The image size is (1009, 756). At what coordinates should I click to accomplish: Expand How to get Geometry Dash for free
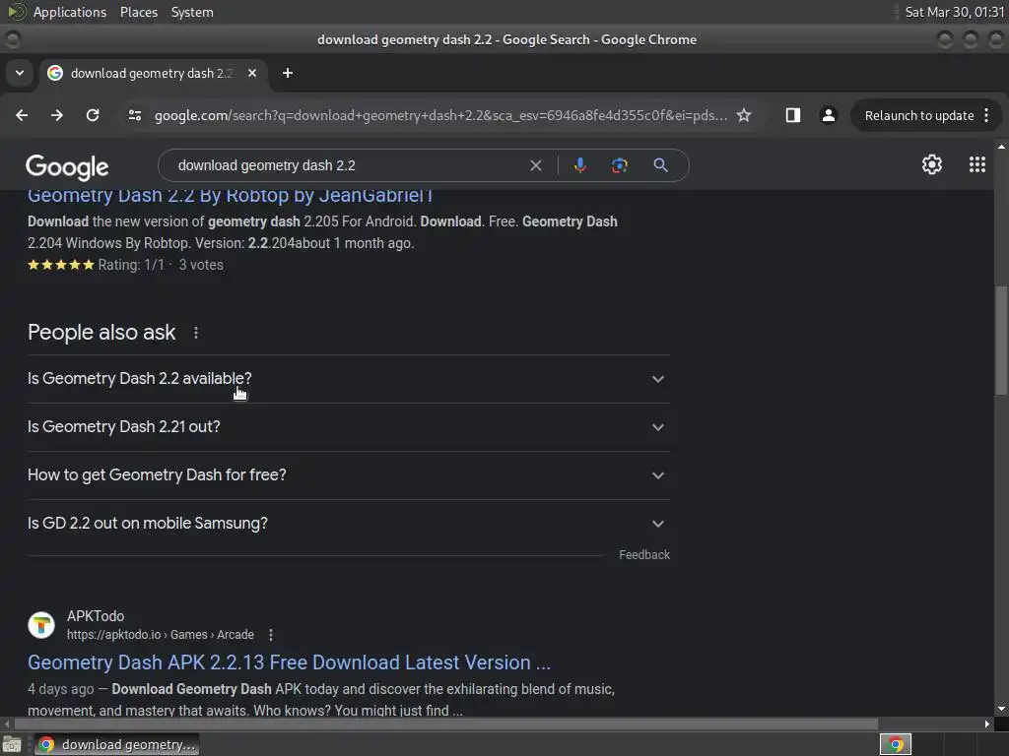click(348, 475)
